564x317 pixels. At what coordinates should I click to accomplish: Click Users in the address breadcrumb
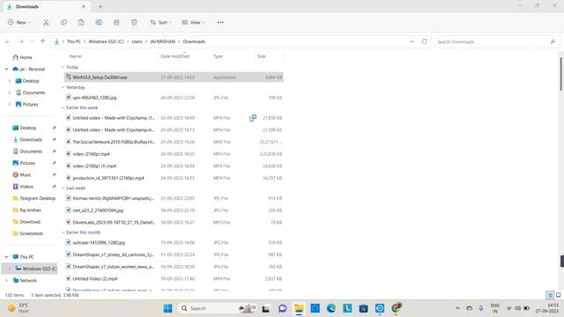(137, 41)
